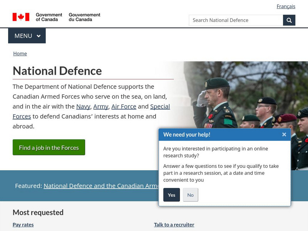Open the Navy link
The width and height of the screenshot is (308, 231).
pos(83,106)
